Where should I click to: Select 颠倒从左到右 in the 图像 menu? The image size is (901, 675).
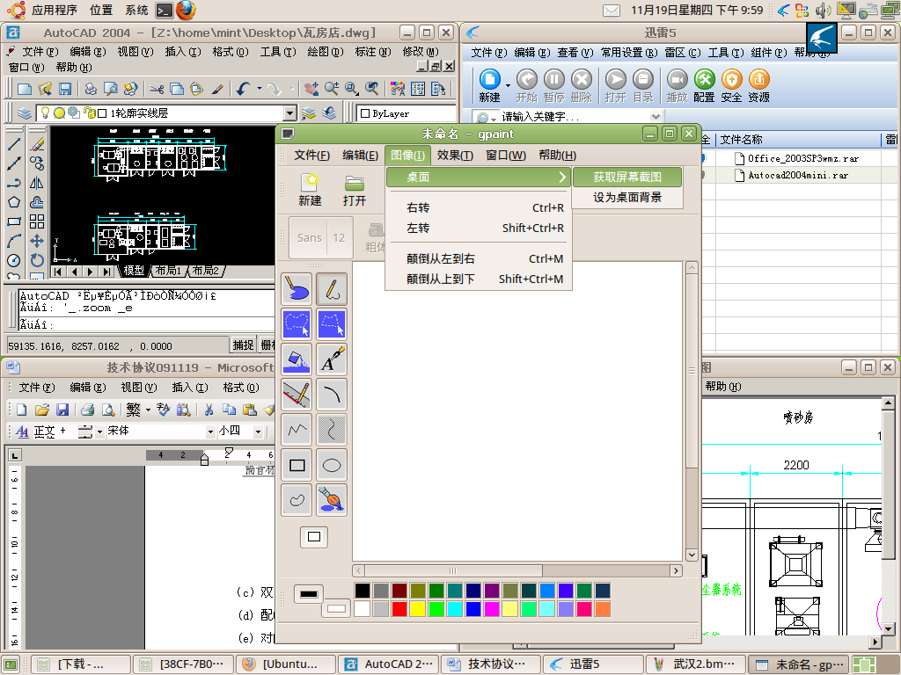pos(479,259)
